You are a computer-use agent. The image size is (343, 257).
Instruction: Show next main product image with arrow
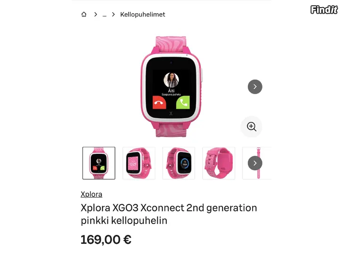(255, 87)
